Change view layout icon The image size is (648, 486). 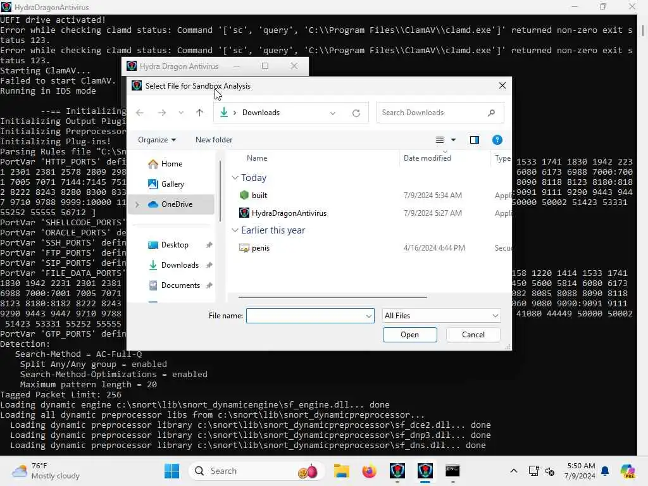point(440,140)
